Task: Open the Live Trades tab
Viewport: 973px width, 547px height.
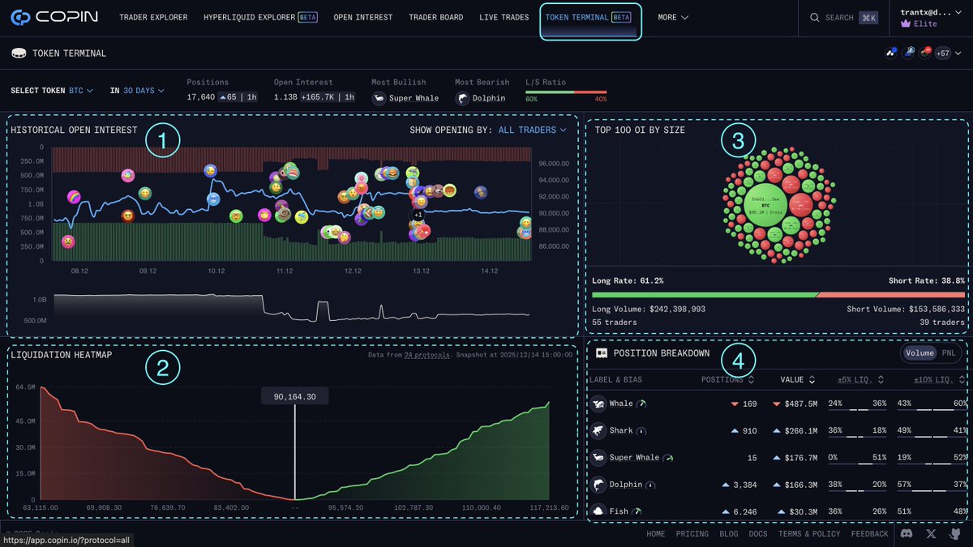Action: pos(504,17)
